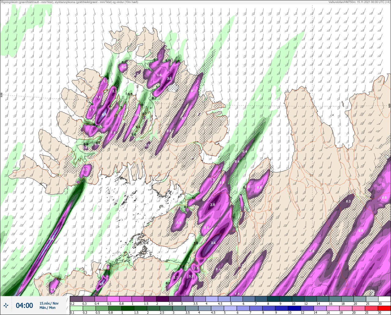Select the '15.nóv./ Nov' date label
The width and height of the screenshot is (391, 315).
[x=49, y=303]
